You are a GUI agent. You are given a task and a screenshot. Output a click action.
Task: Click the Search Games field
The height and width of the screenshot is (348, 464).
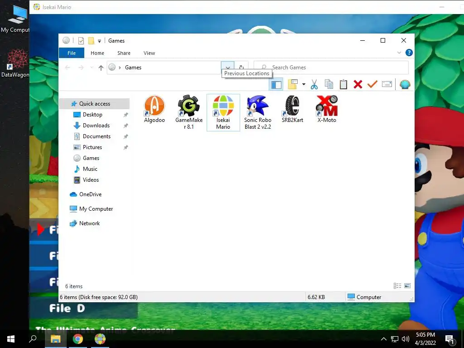point(331,68)
